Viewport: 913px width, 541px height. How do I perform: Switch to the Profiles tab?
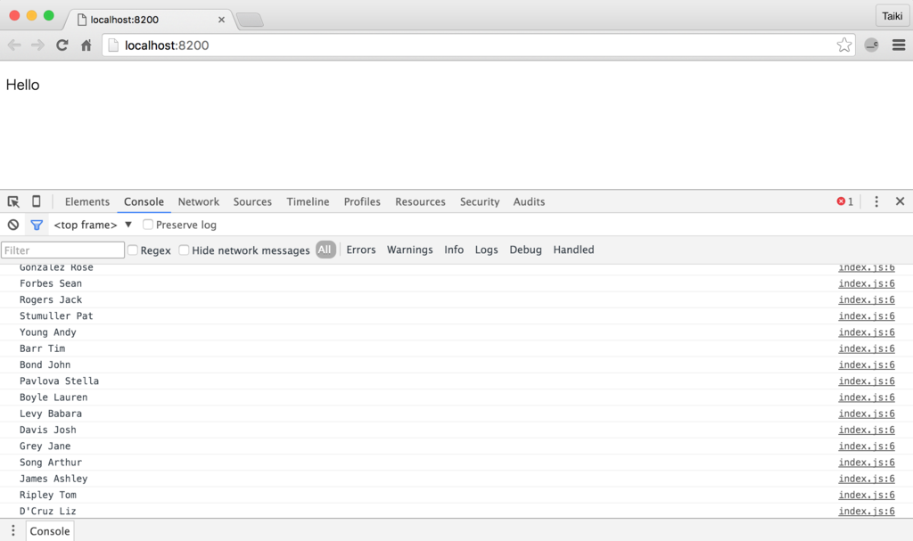(362, 201)
